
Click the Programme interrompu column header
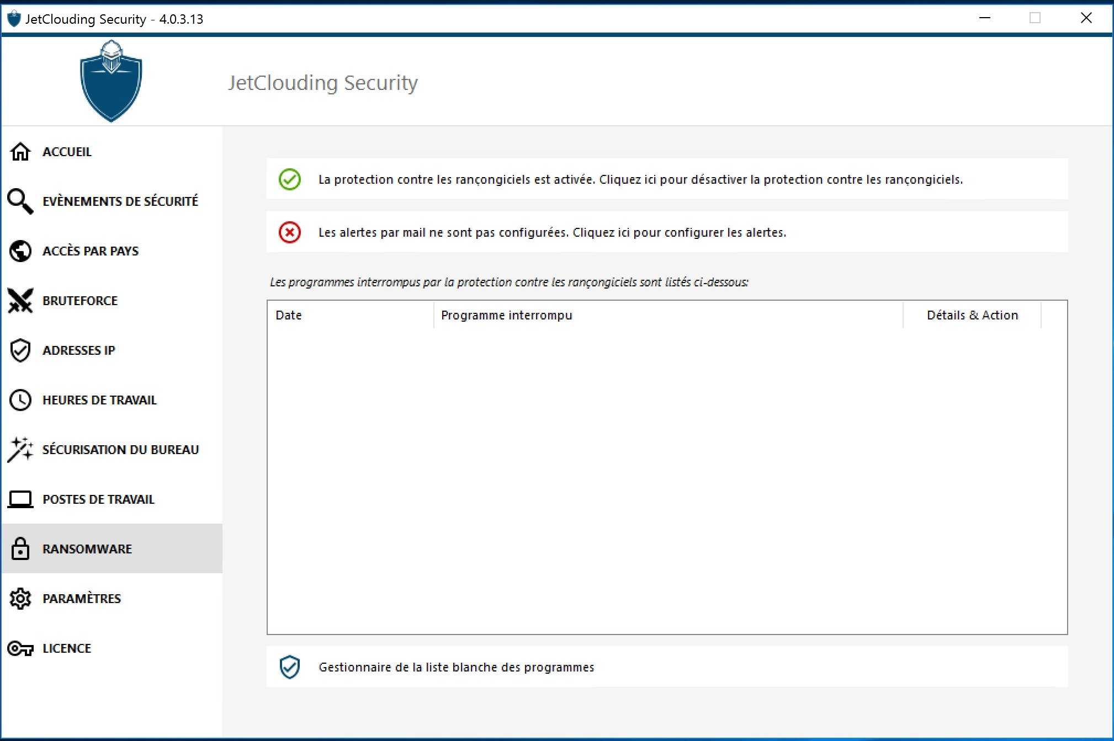click(506, 315)
